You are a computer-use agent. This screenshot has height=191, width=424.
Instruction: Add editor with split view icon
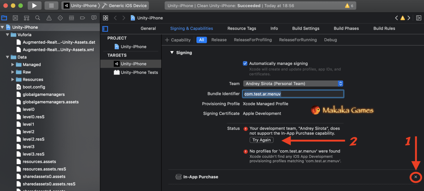[419, 18]
